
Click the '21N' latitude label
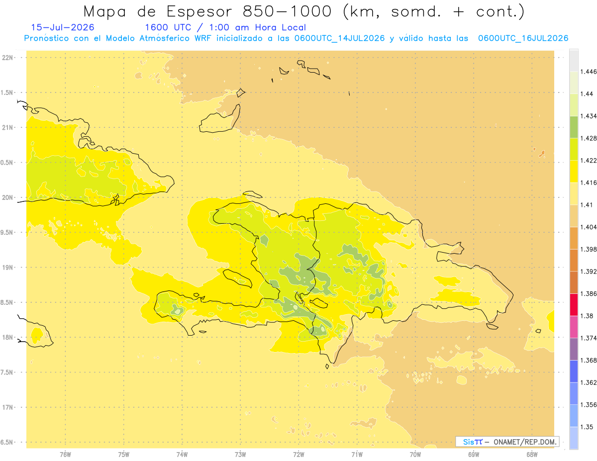tap(7, 127)
